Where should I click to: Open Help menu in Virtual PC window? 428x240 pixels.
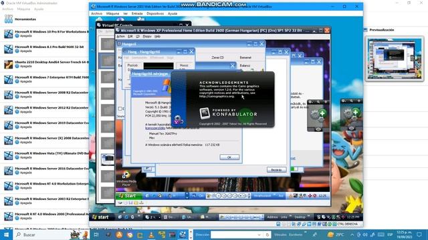point(158,36)
